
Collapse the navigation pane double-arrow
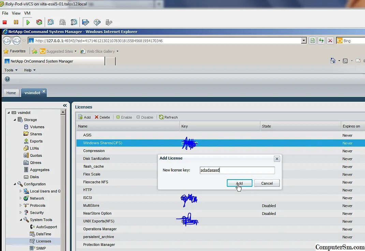pyautogui.click(x=65, y=105)
